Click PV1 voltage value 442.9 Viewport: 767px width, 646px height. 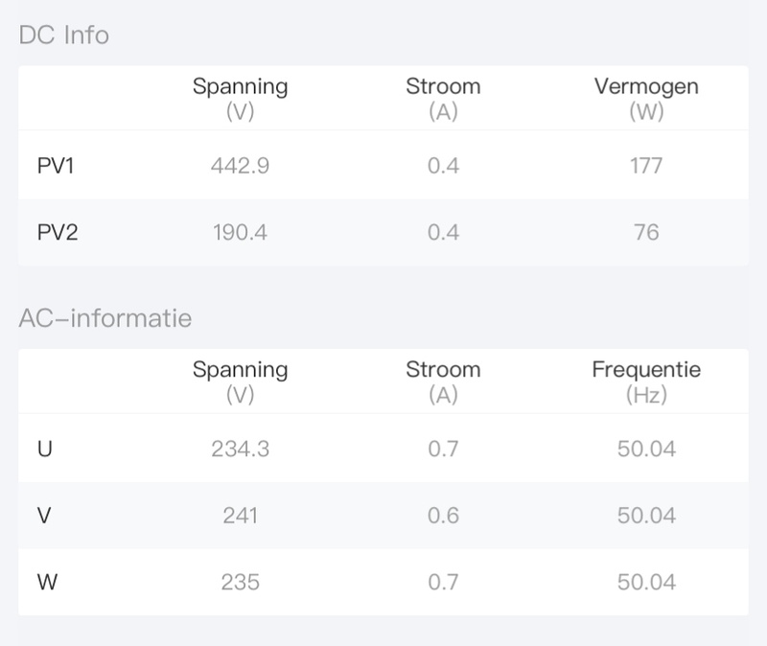pos(240,166)
